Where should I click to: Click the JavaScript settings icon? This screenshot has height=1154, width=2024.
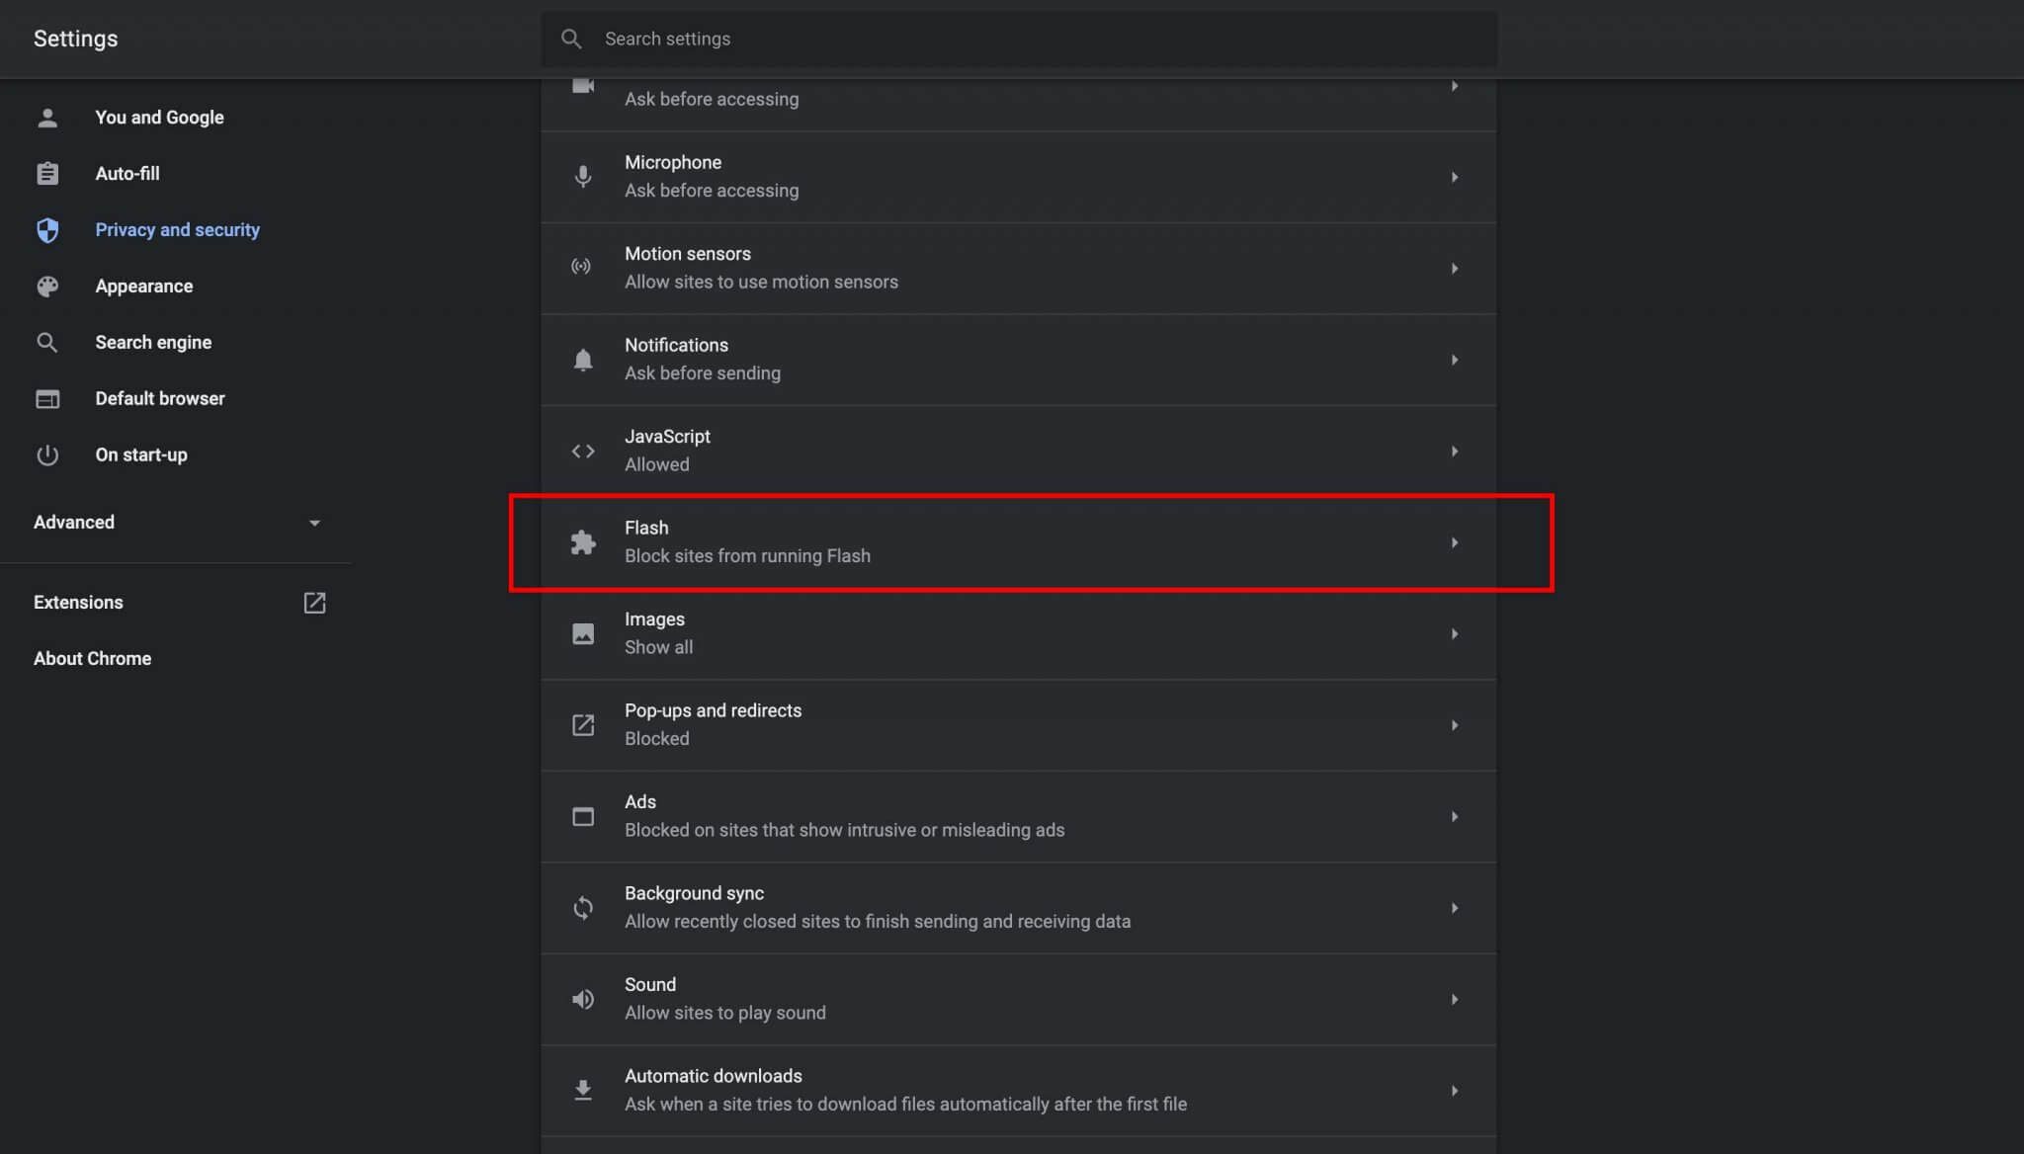coord(582,451)
